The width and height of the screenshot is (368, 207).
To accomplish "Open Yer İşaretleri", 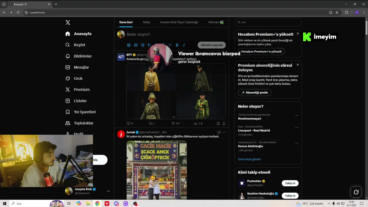I will click(80, 112).
